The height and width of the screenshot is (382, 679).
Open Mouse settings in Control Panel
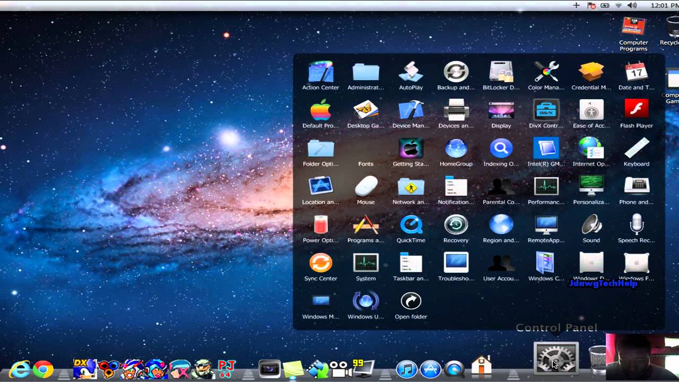coord(365,188)
